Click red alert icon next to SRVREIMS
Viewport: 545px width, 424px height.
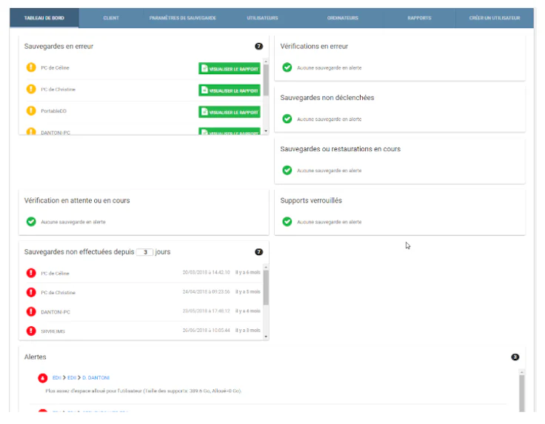[x=31, y=331]
